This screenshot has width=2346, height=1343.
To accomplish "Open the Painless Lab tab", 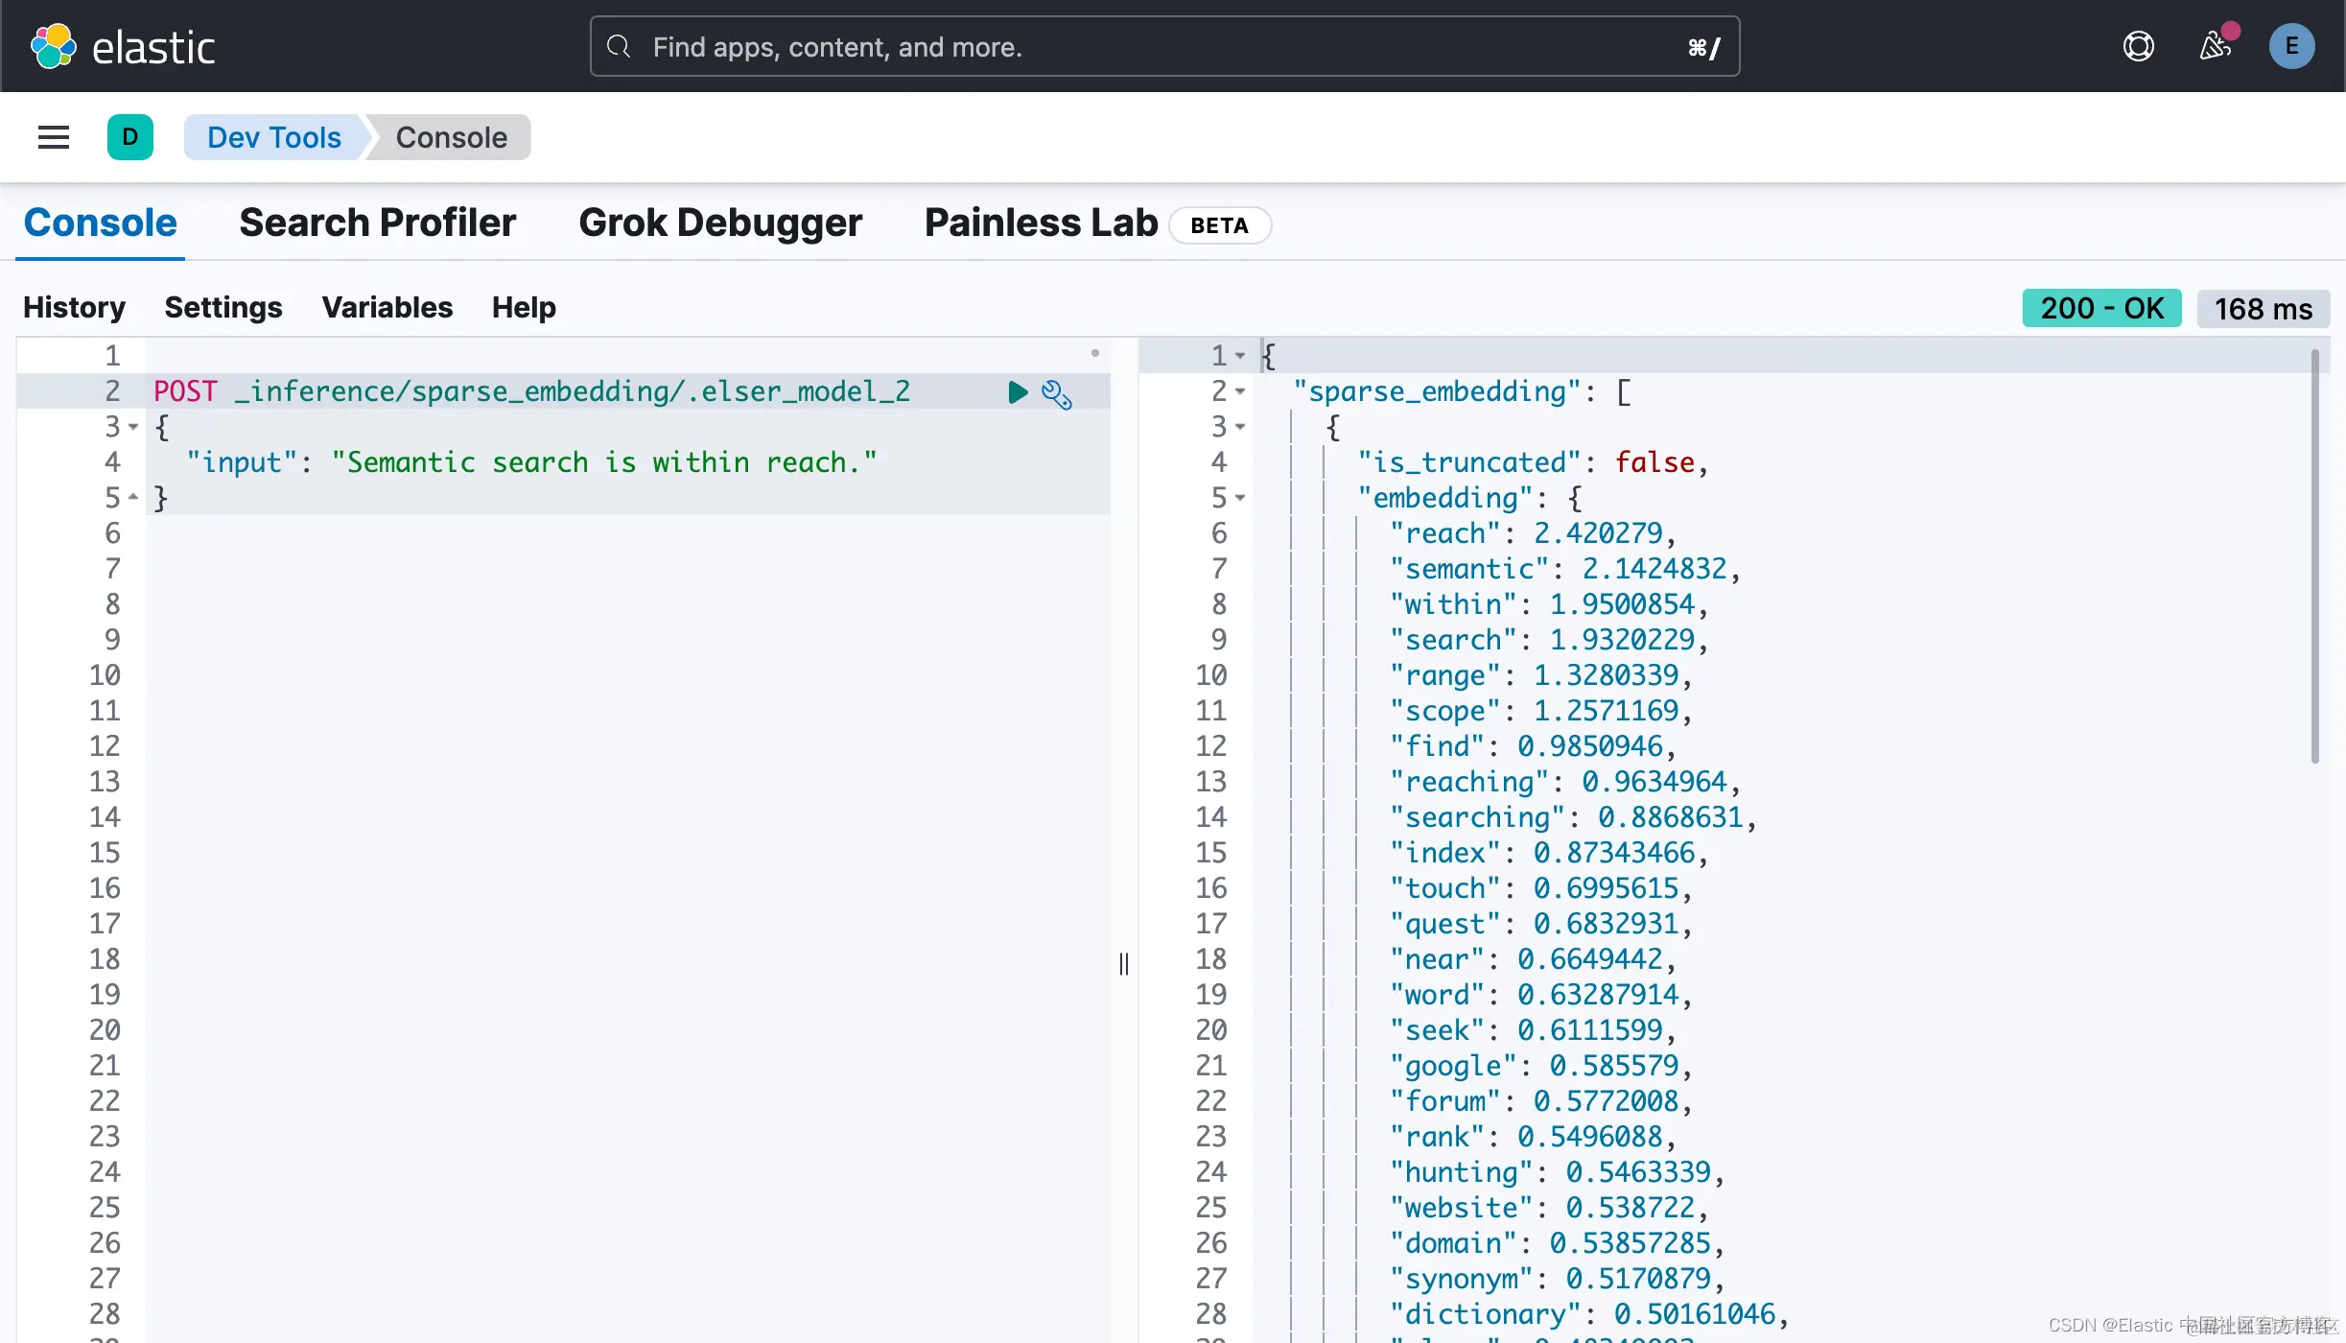I will click(1041, 223).
